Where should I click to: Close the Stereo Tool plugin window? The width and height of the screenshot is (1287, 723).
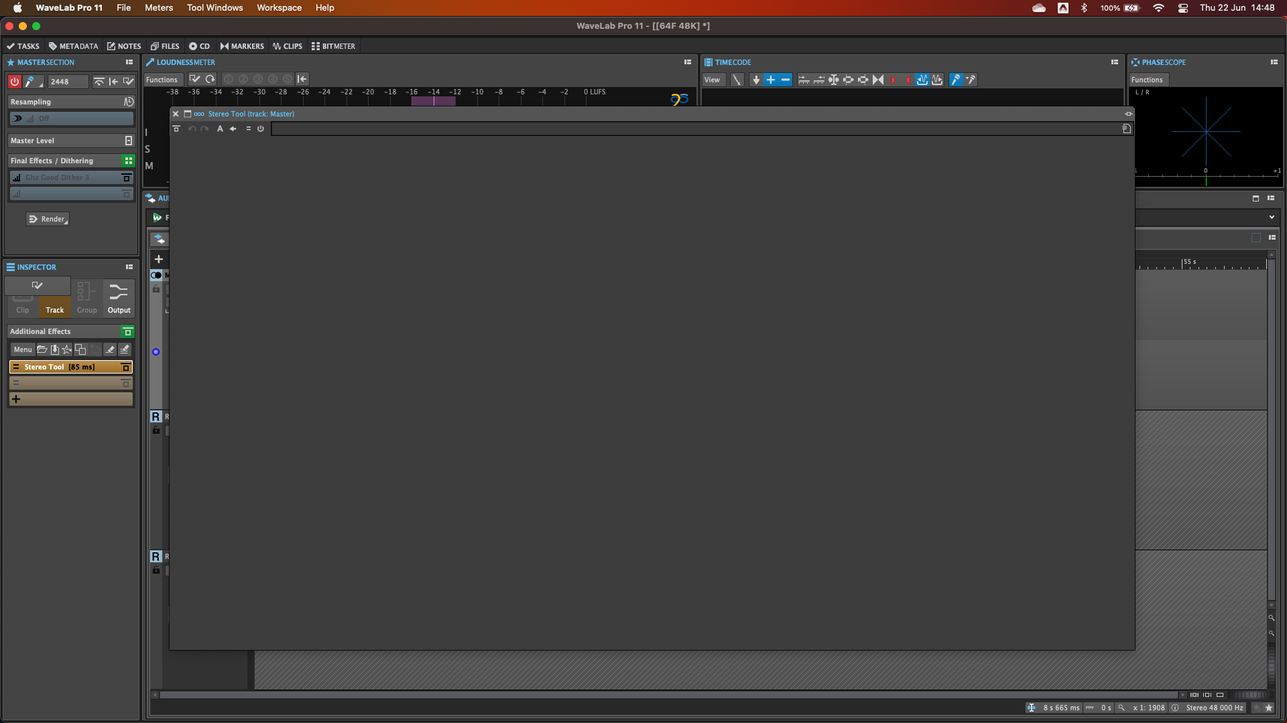tap(176, 114)
